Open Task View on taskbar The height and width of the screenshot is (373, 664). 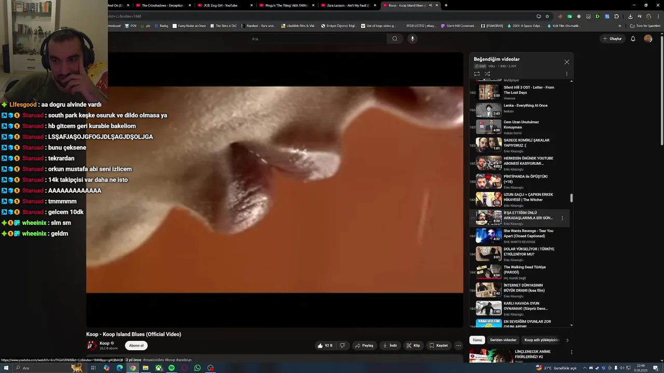[x=93, y=368]
